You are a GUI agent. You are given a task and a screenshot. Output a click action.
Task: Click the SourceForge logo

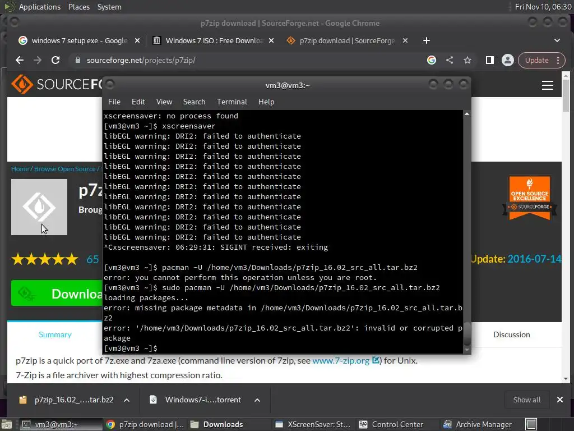pos(57,84)
